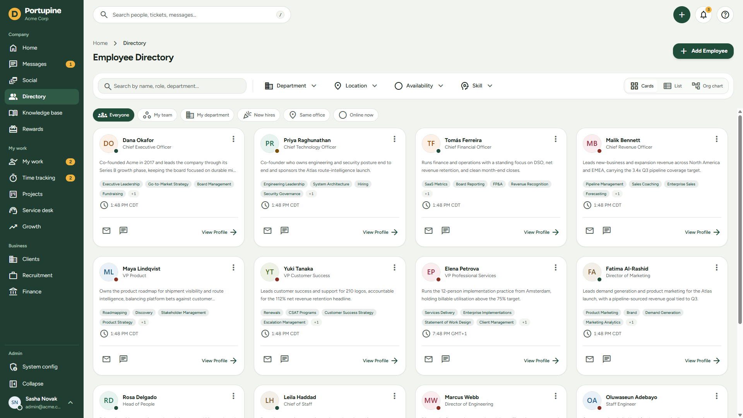Click the page vertical scrollbar
Screen dimensions: 743x418
(740, 219)
